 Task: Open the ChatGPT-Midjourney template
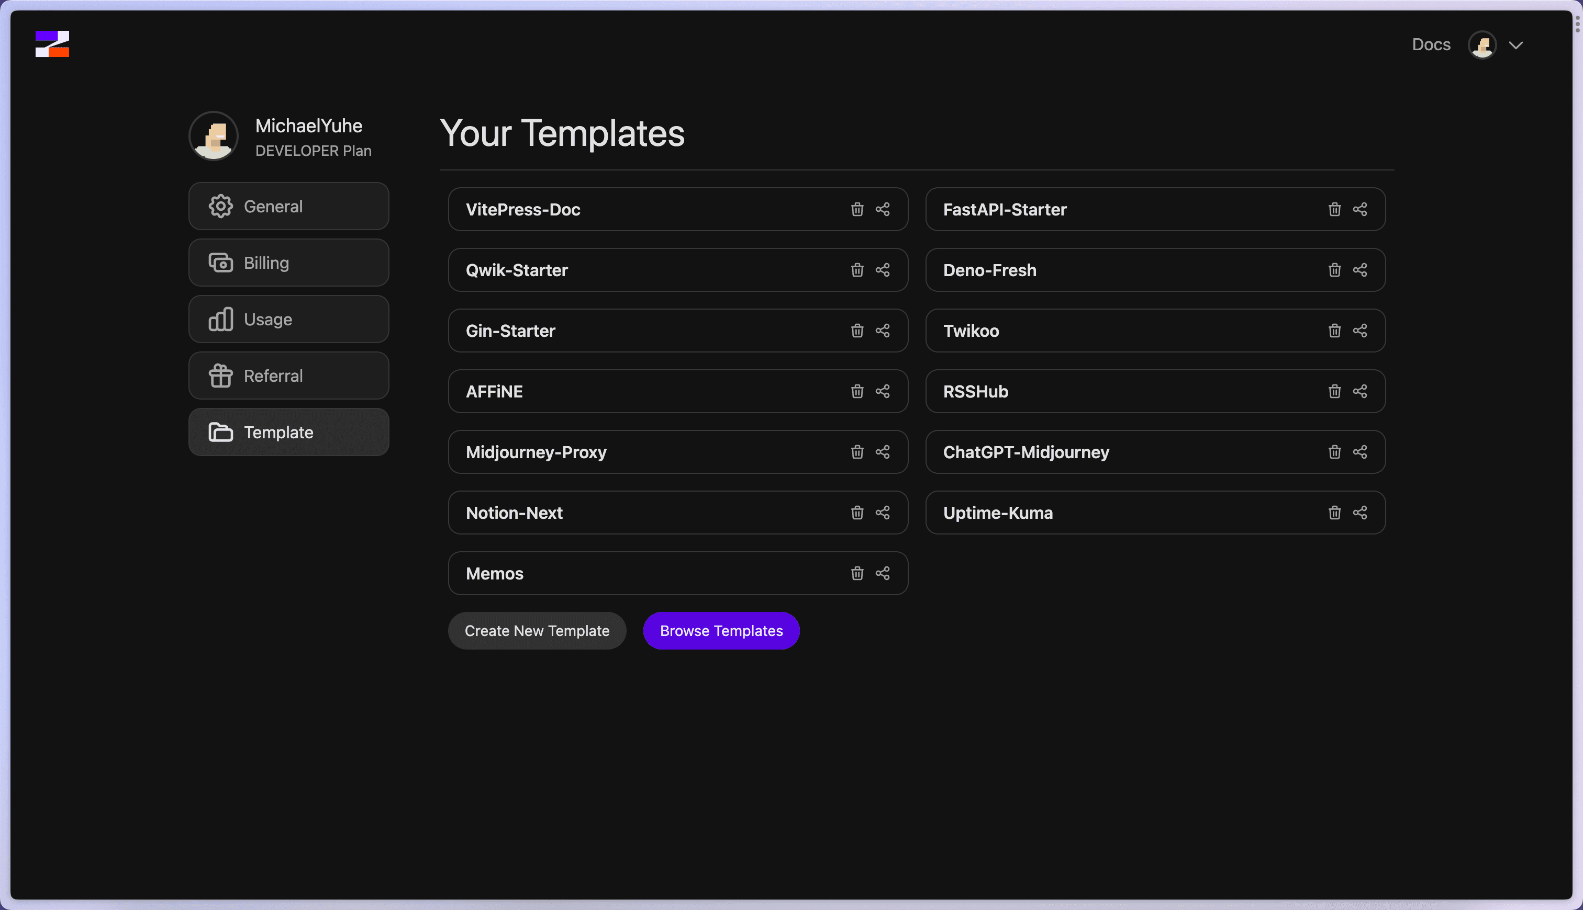[1155, 452]
